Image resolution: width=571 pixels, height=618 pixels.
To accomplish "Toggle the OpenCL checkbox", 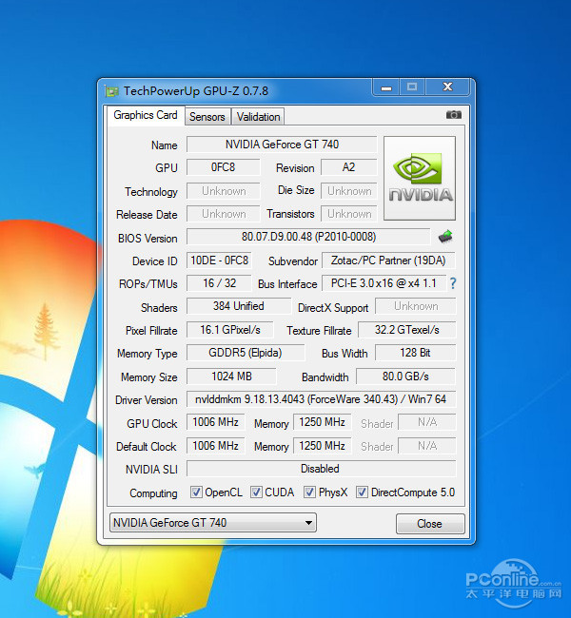I will coord(196,492).
